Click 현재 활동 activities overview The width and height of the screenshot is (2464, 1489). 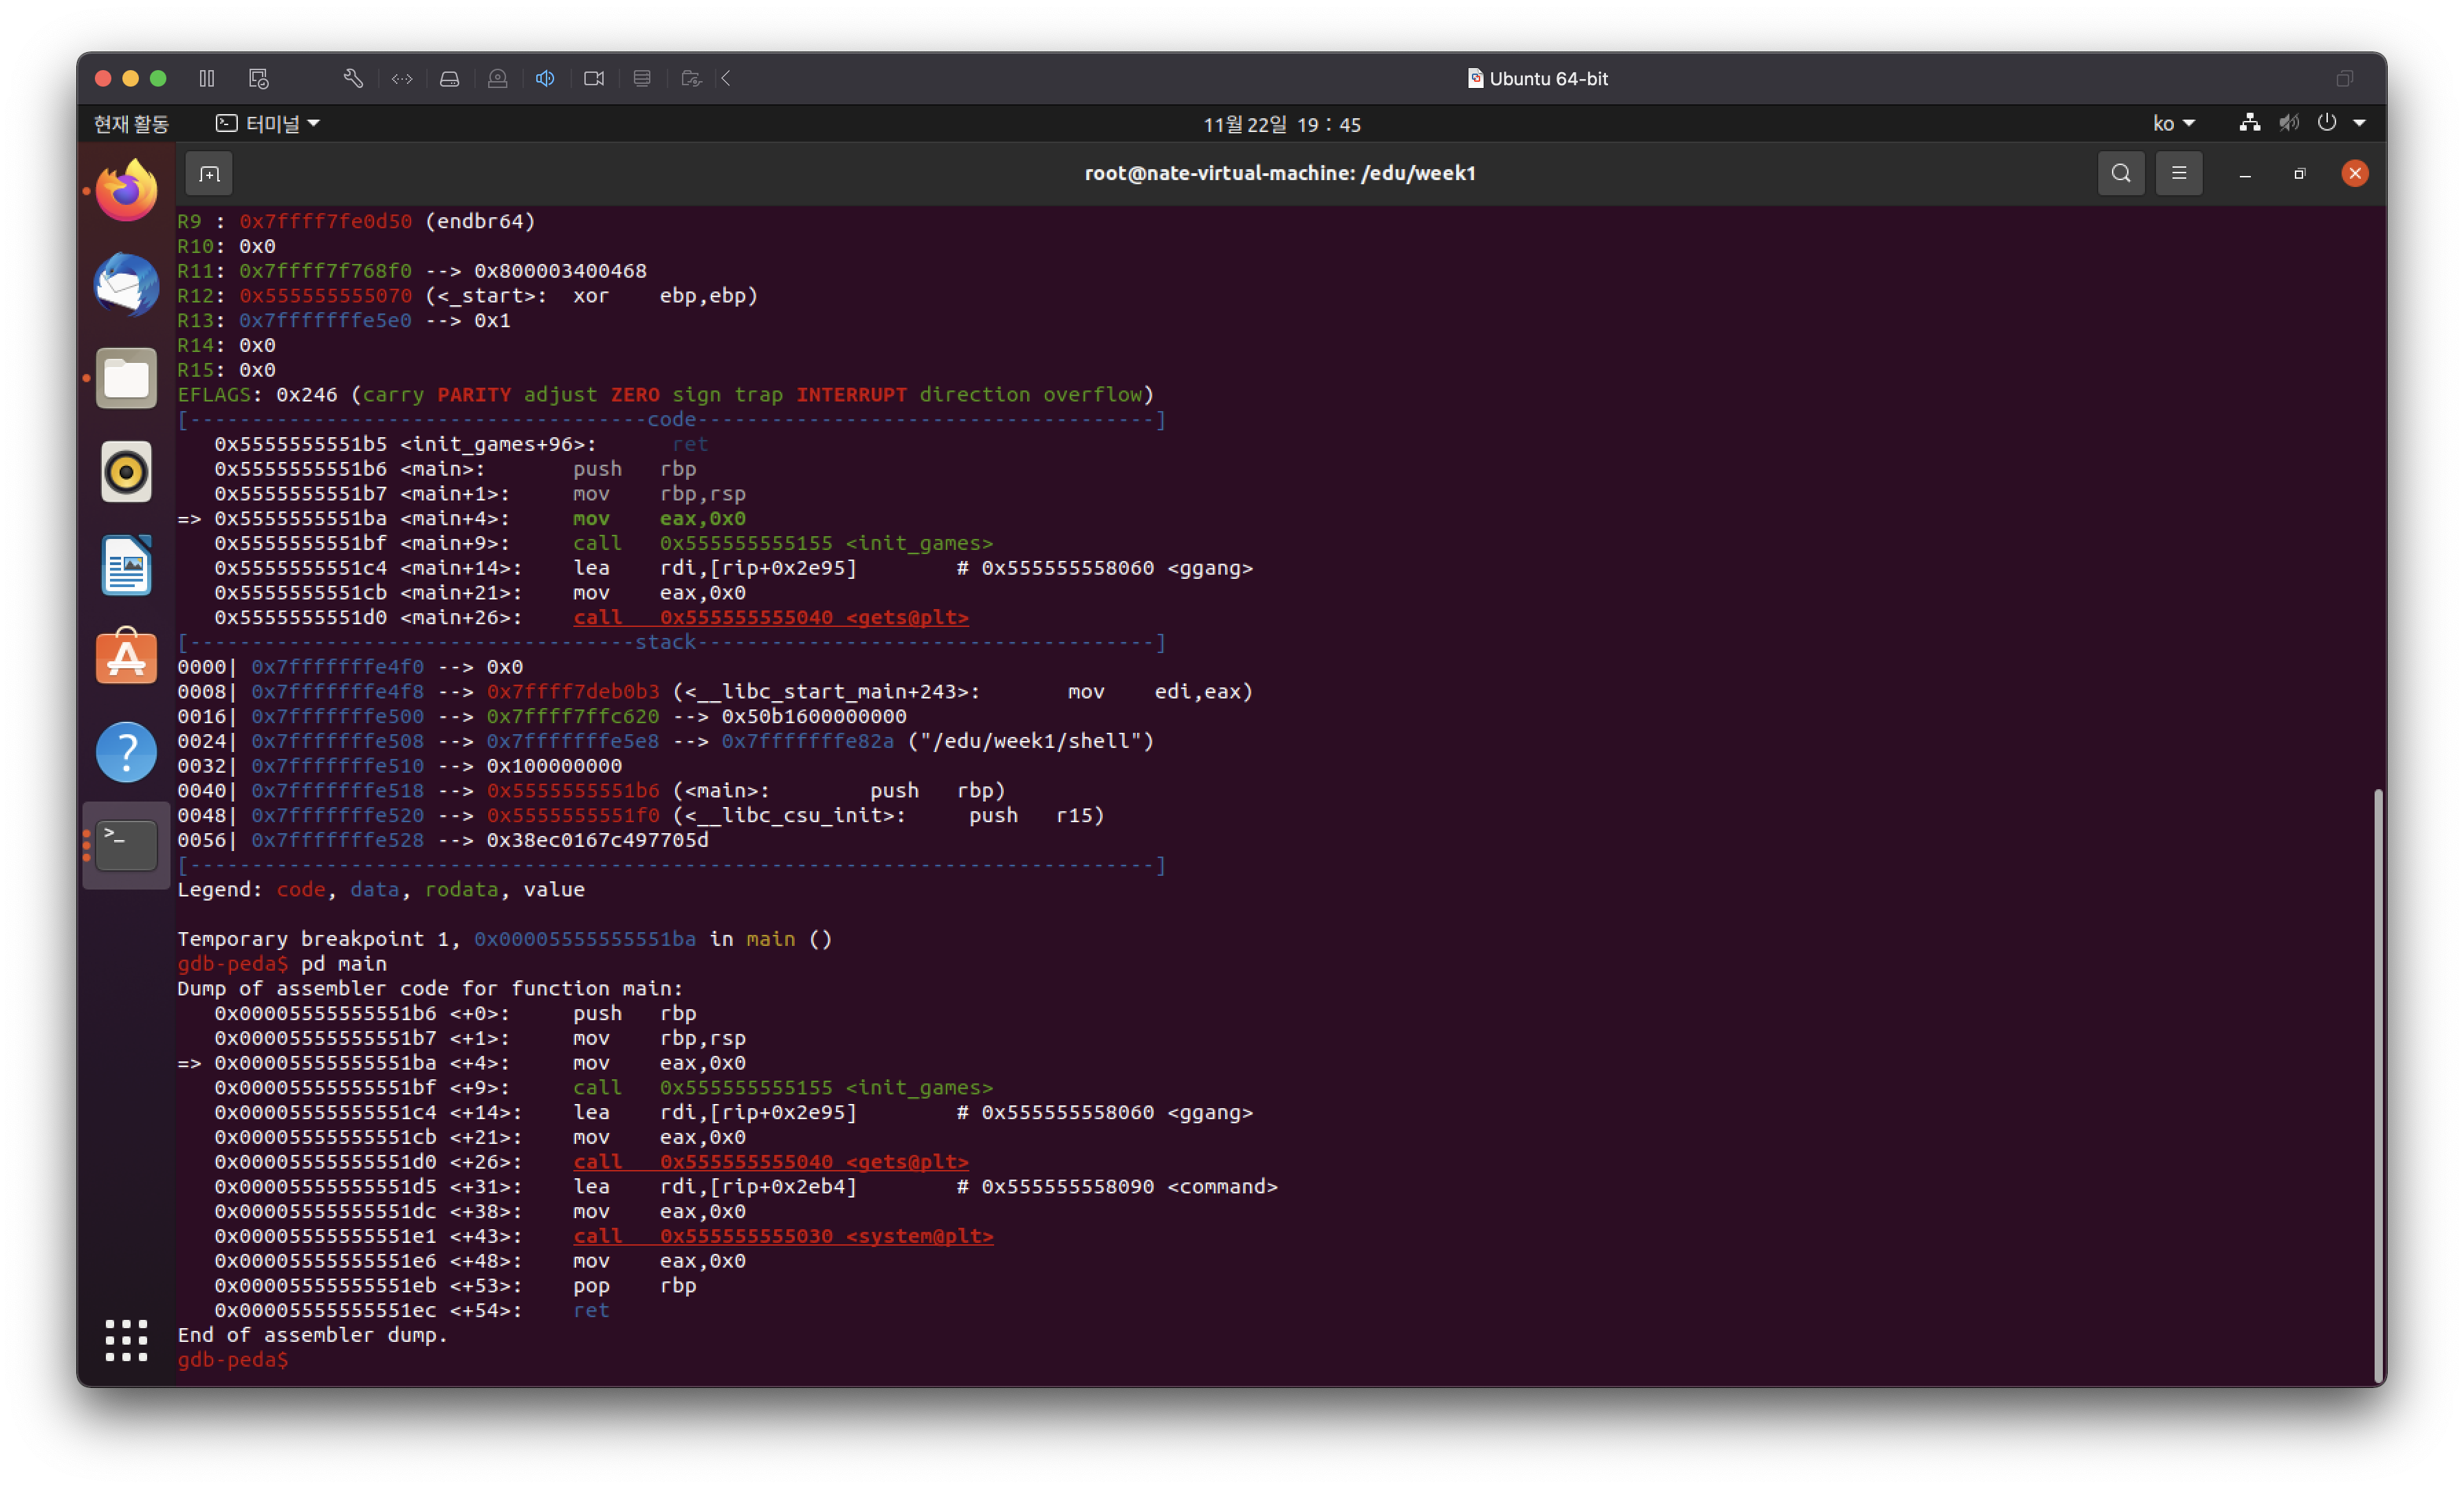(x=131, y=124)
